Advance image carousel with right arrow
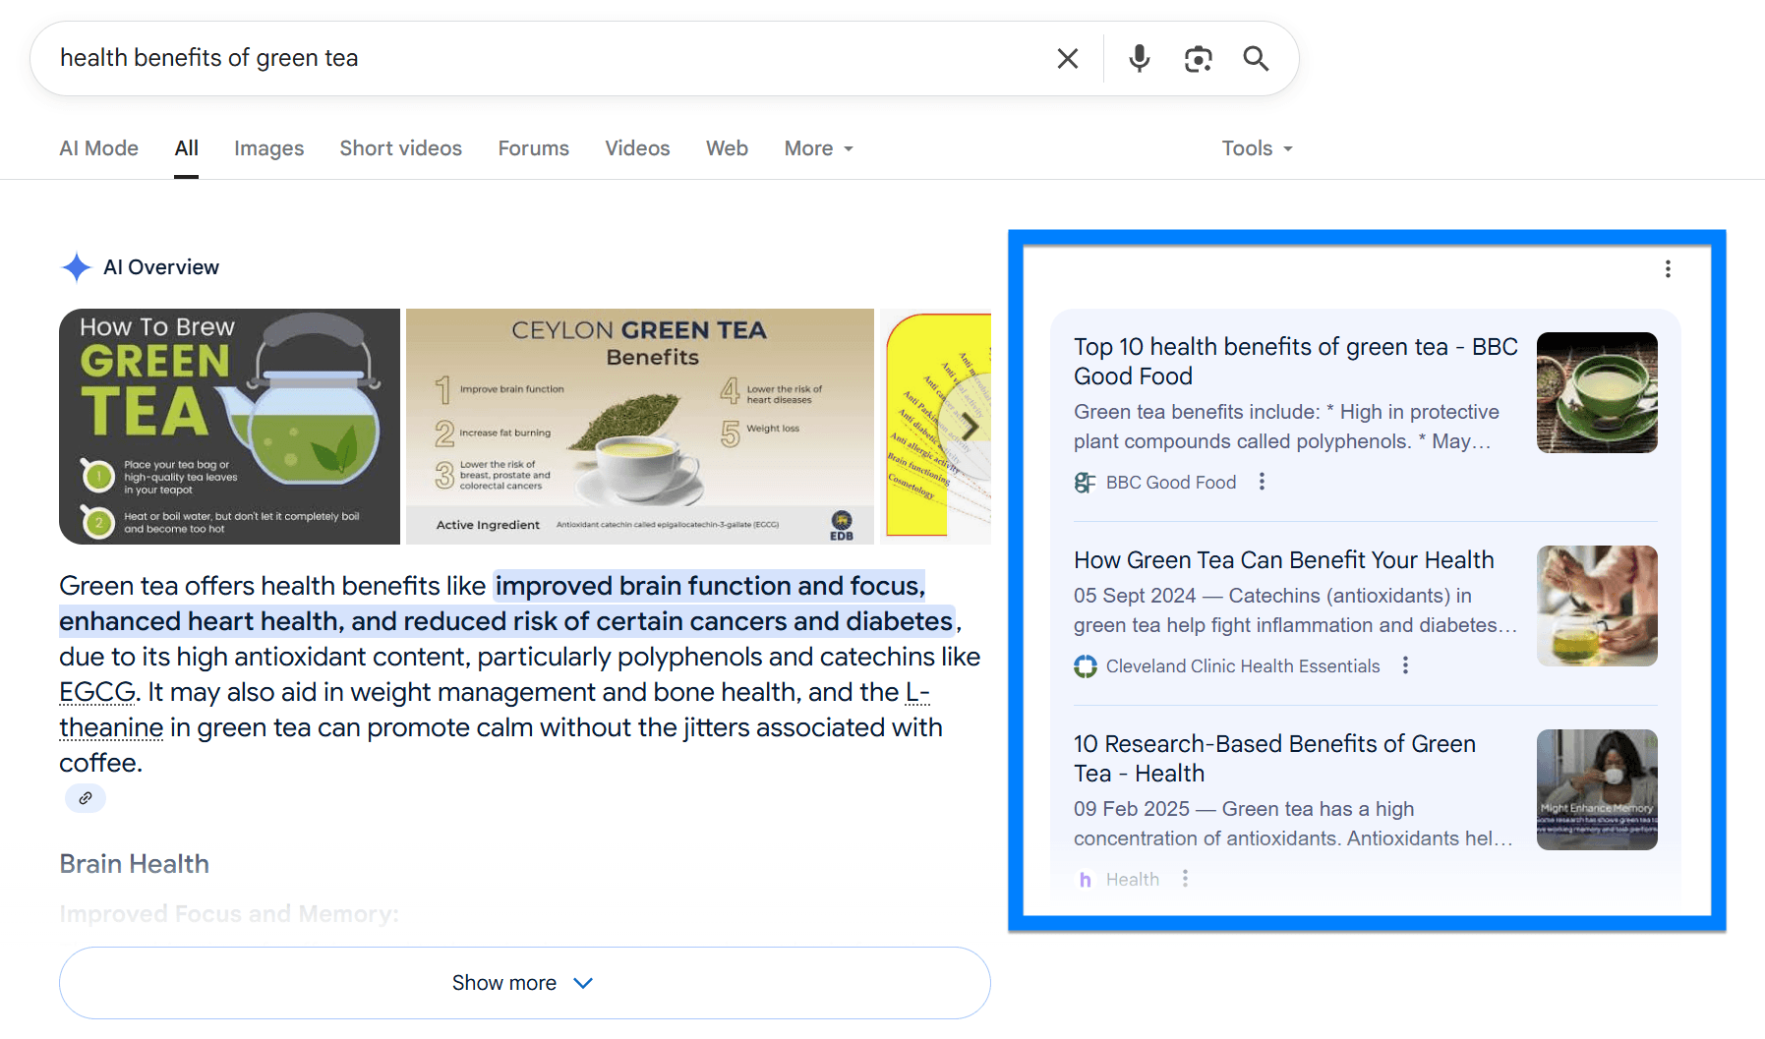Viewport: 1765px width, 1039px height. coord(969,427)
